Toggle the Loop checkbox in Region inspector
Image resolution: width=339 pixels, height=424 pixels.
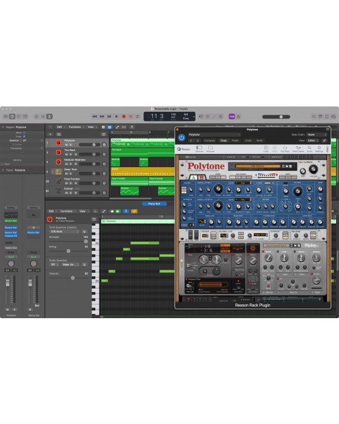(x=24, y=137)
